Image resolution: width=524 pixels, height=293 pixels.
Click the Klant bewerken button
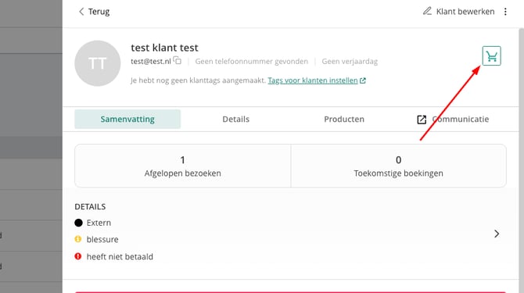(458, 12)
